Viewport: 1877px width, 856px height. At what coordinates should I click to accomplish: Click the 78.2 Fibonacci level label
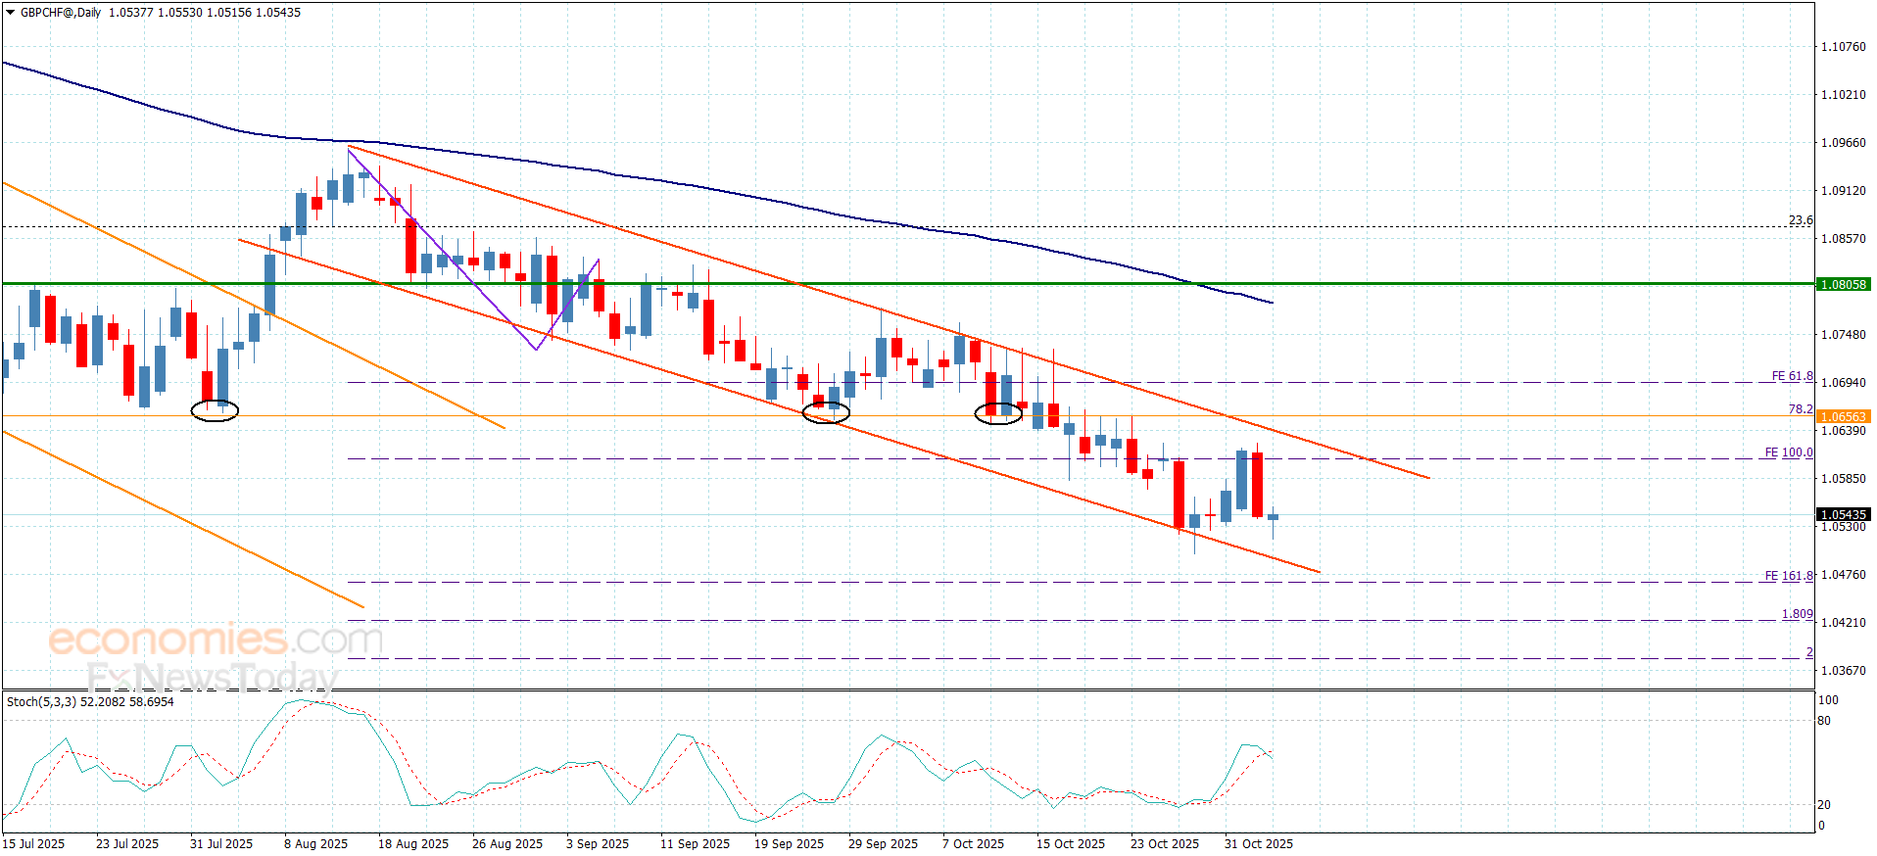pyautogui.click(x=1801, y=409)
